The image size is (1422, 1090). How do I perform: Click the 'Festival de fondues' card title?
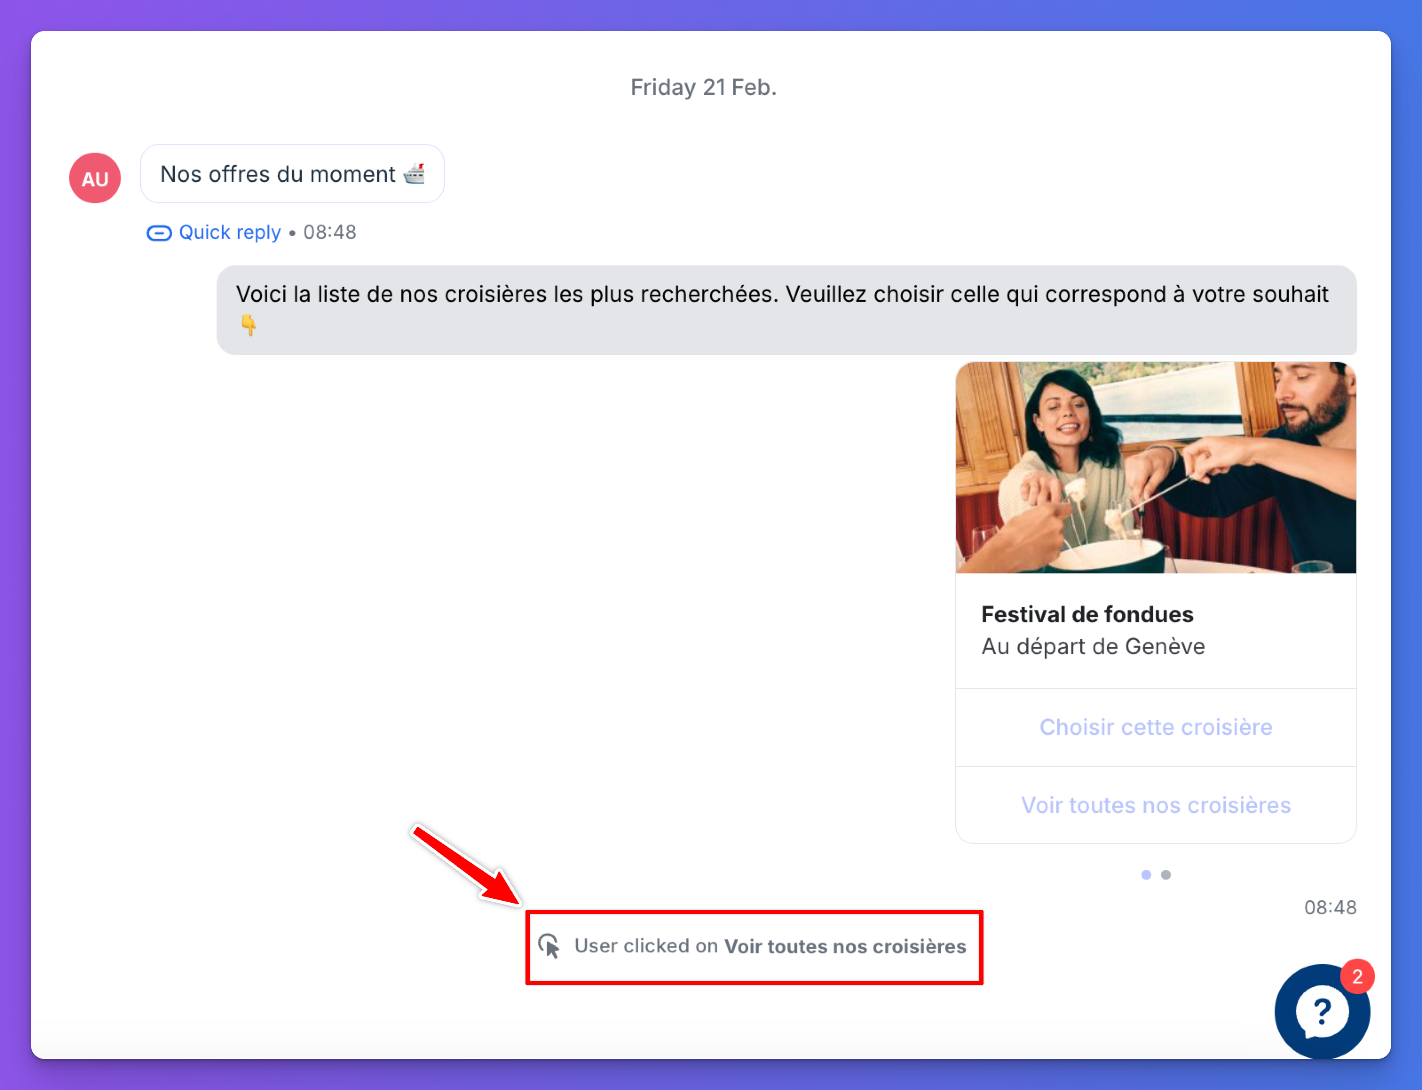[x=1086, y=614]
